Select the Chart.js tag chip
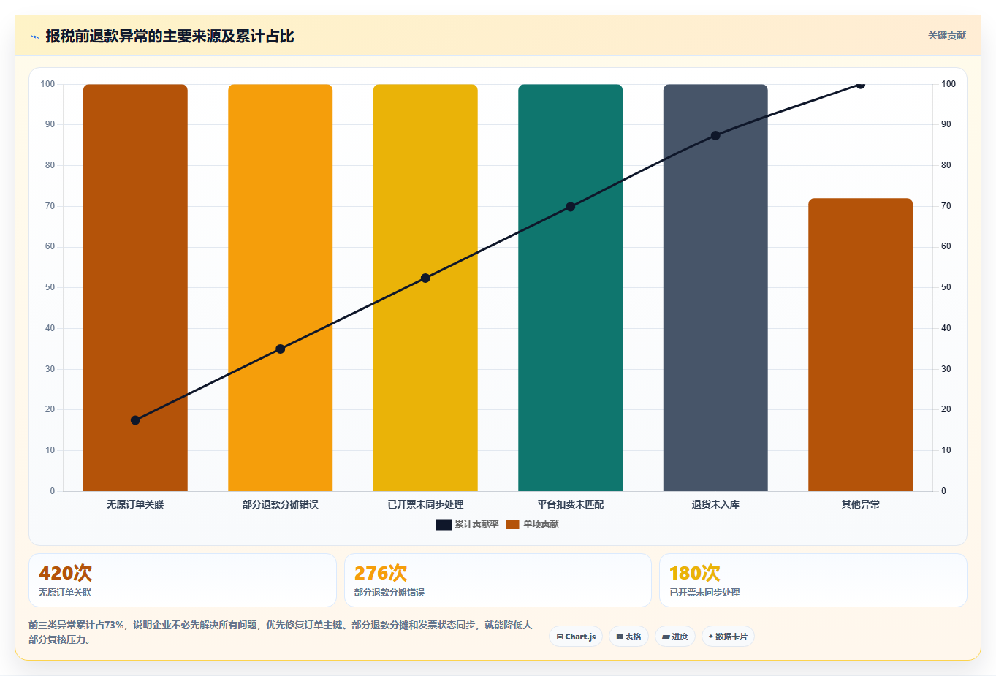Viewport: 996px width, 676px height. click(576, 637)
